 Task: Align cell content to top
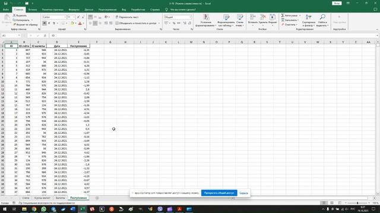tap(90, 17)
